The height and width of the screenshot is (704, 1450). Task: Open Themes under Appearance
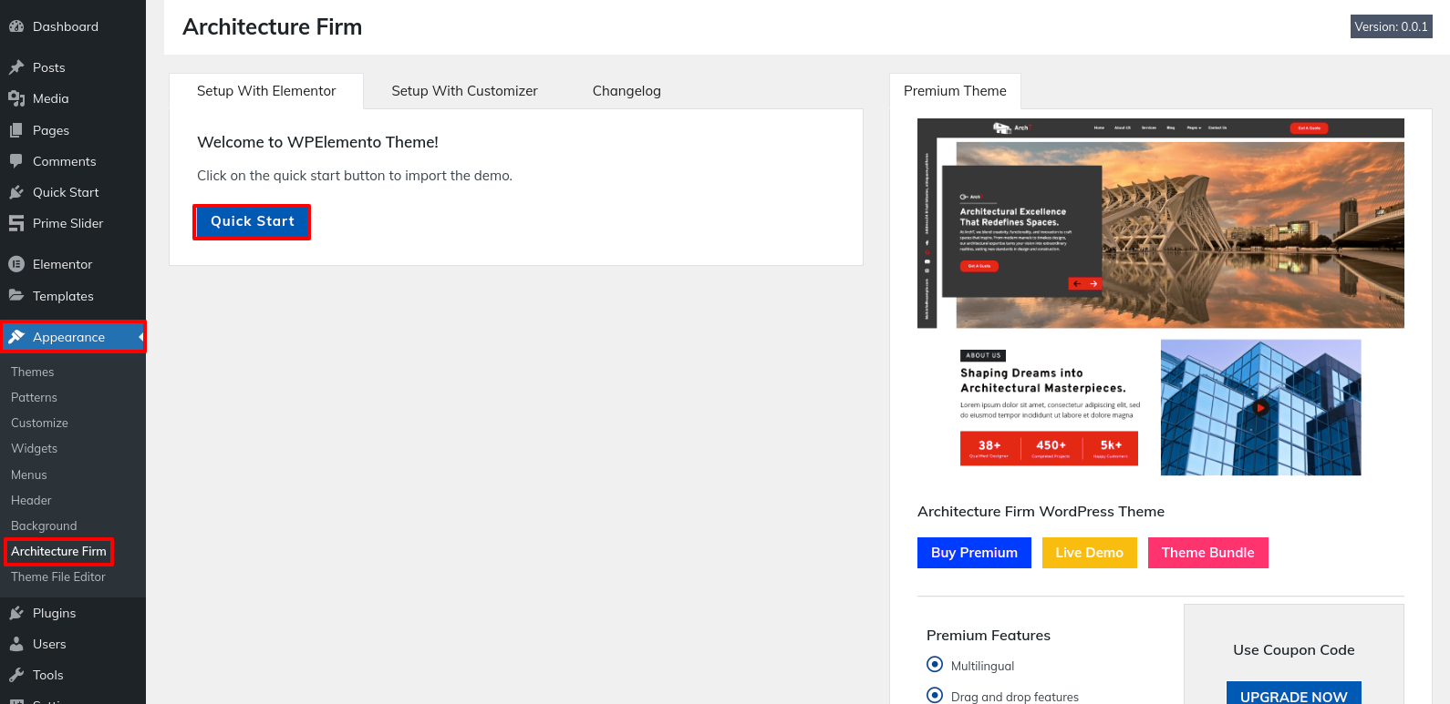[x=33, y=372]
